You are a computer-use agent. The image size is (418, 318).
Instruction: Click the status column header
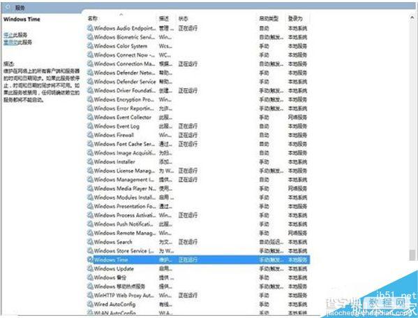click(x=183, y=18)
